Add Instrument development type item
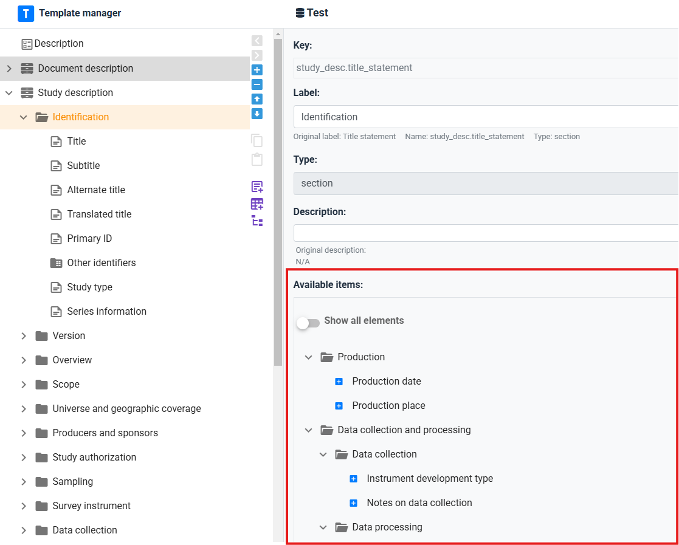This screenshot has width=679, height=545. [x=354, y=479]
